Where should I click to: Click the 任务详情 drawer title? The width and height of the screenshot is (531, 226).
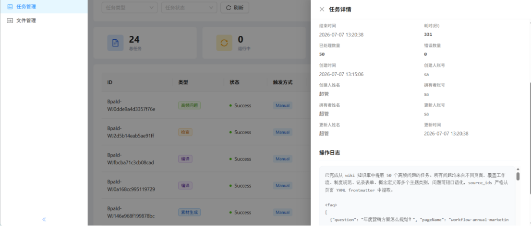[x=340, y=10]
